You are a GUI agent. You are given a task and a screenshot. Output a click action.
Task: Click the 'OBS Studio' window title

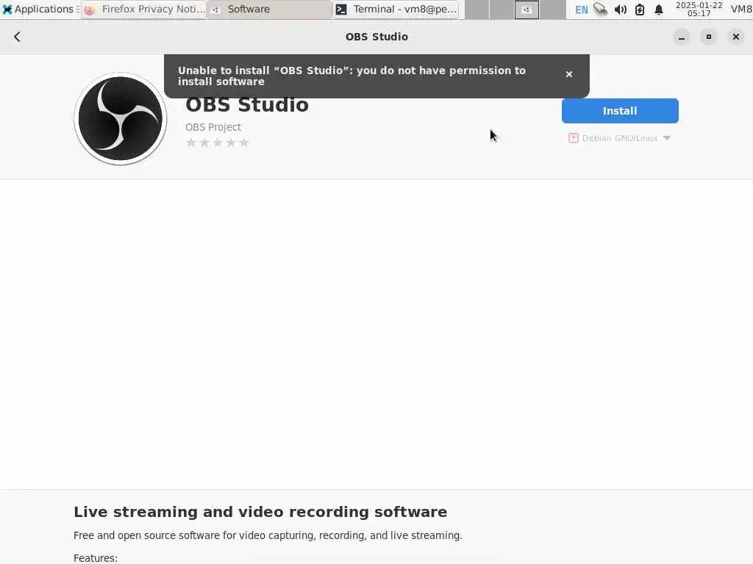click(376, 37)
